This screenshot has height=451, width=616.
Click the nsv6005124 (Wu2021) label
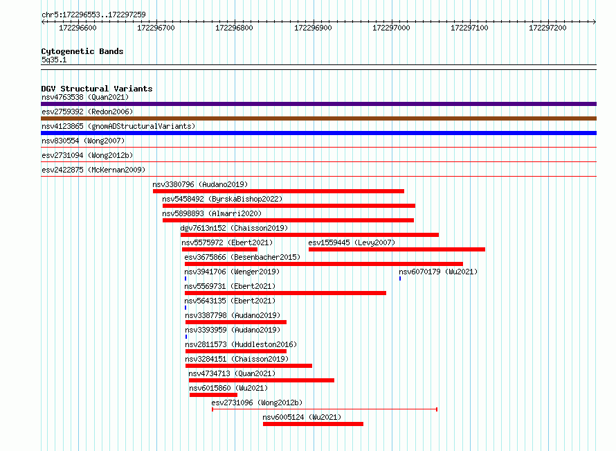pyautogui.click(x=302, y=417)
